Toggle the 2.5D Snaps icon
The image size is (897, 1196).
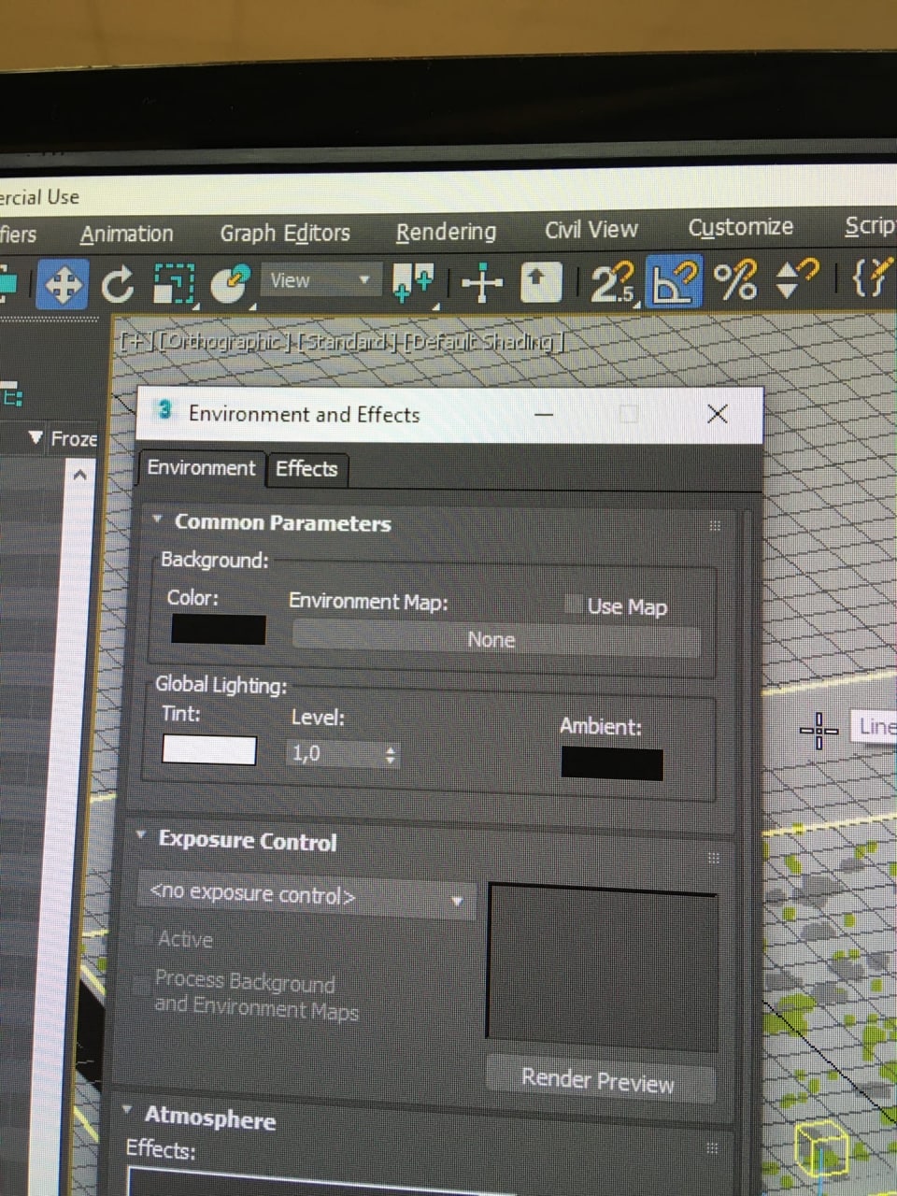pos(613,282)
